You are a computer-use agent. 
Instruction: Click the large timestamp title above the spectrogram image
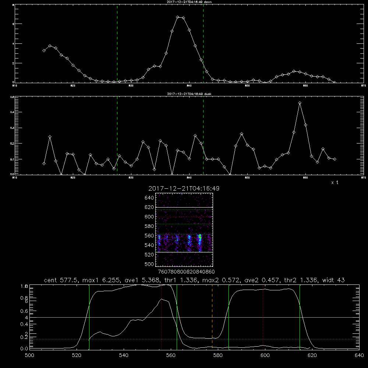[x=184, y=188]
